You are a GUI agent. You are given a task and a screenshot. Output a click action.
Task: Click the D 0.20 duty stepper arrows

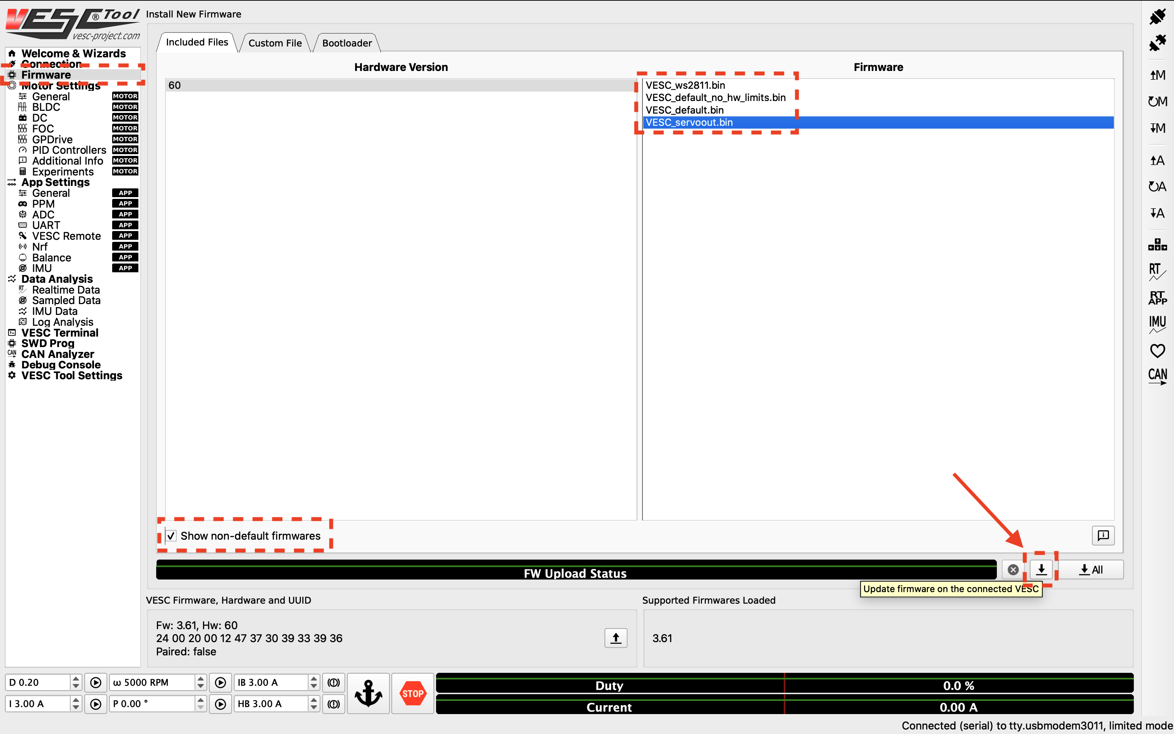[x=76, y=683]
